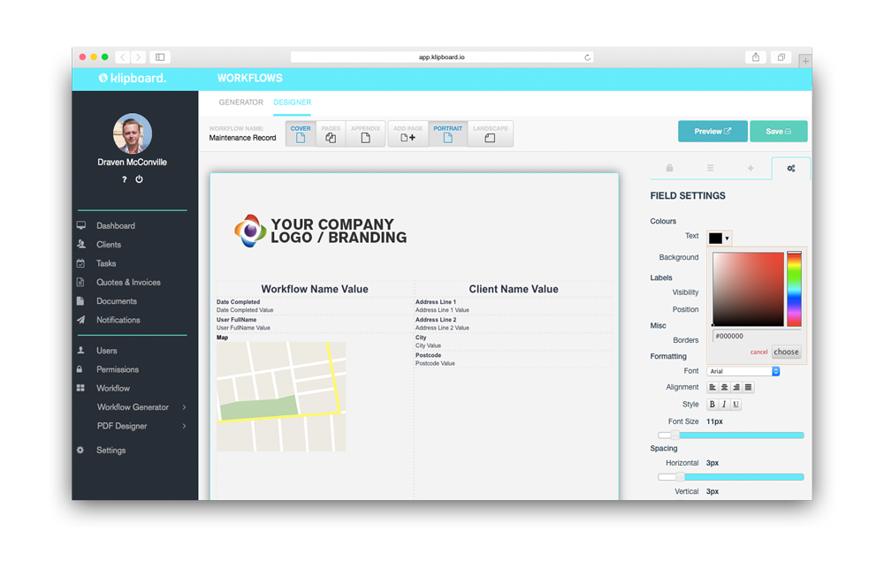Switch to the GENERATOR tab
The width and height of the screenshot is (884, 569).
click(240, 102)
